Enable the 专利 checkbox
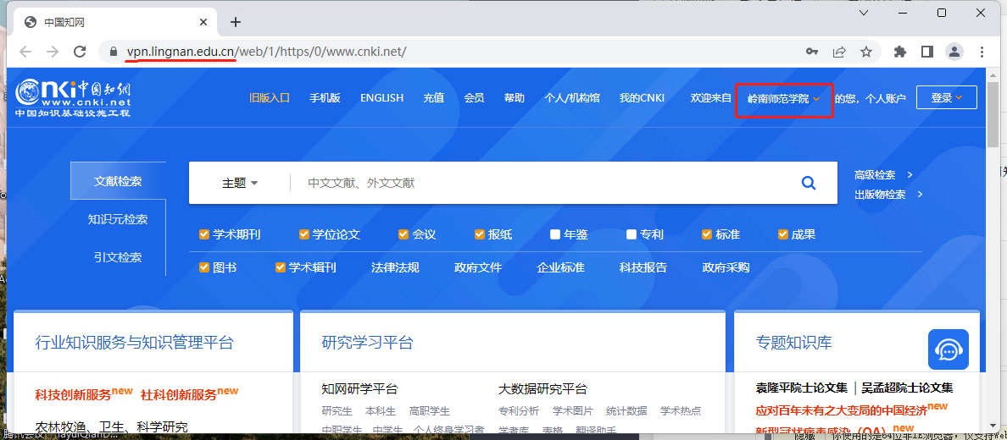Image resolution: width=1007 pixels, height=440 pixels. coord(631,234)
